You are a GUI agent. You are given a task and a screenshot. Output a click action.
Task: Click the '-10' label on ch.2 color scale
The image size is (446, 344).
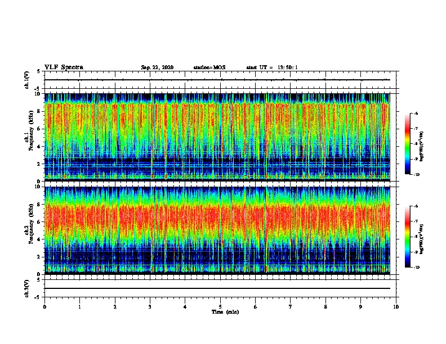pyautogui.click(x=416, y=268)
